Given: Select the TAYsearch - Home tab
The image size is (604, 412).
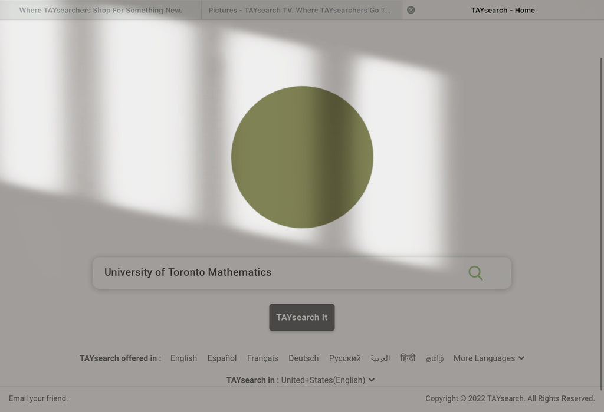Looking at the screenshot, I should click(x=503, y=10).
